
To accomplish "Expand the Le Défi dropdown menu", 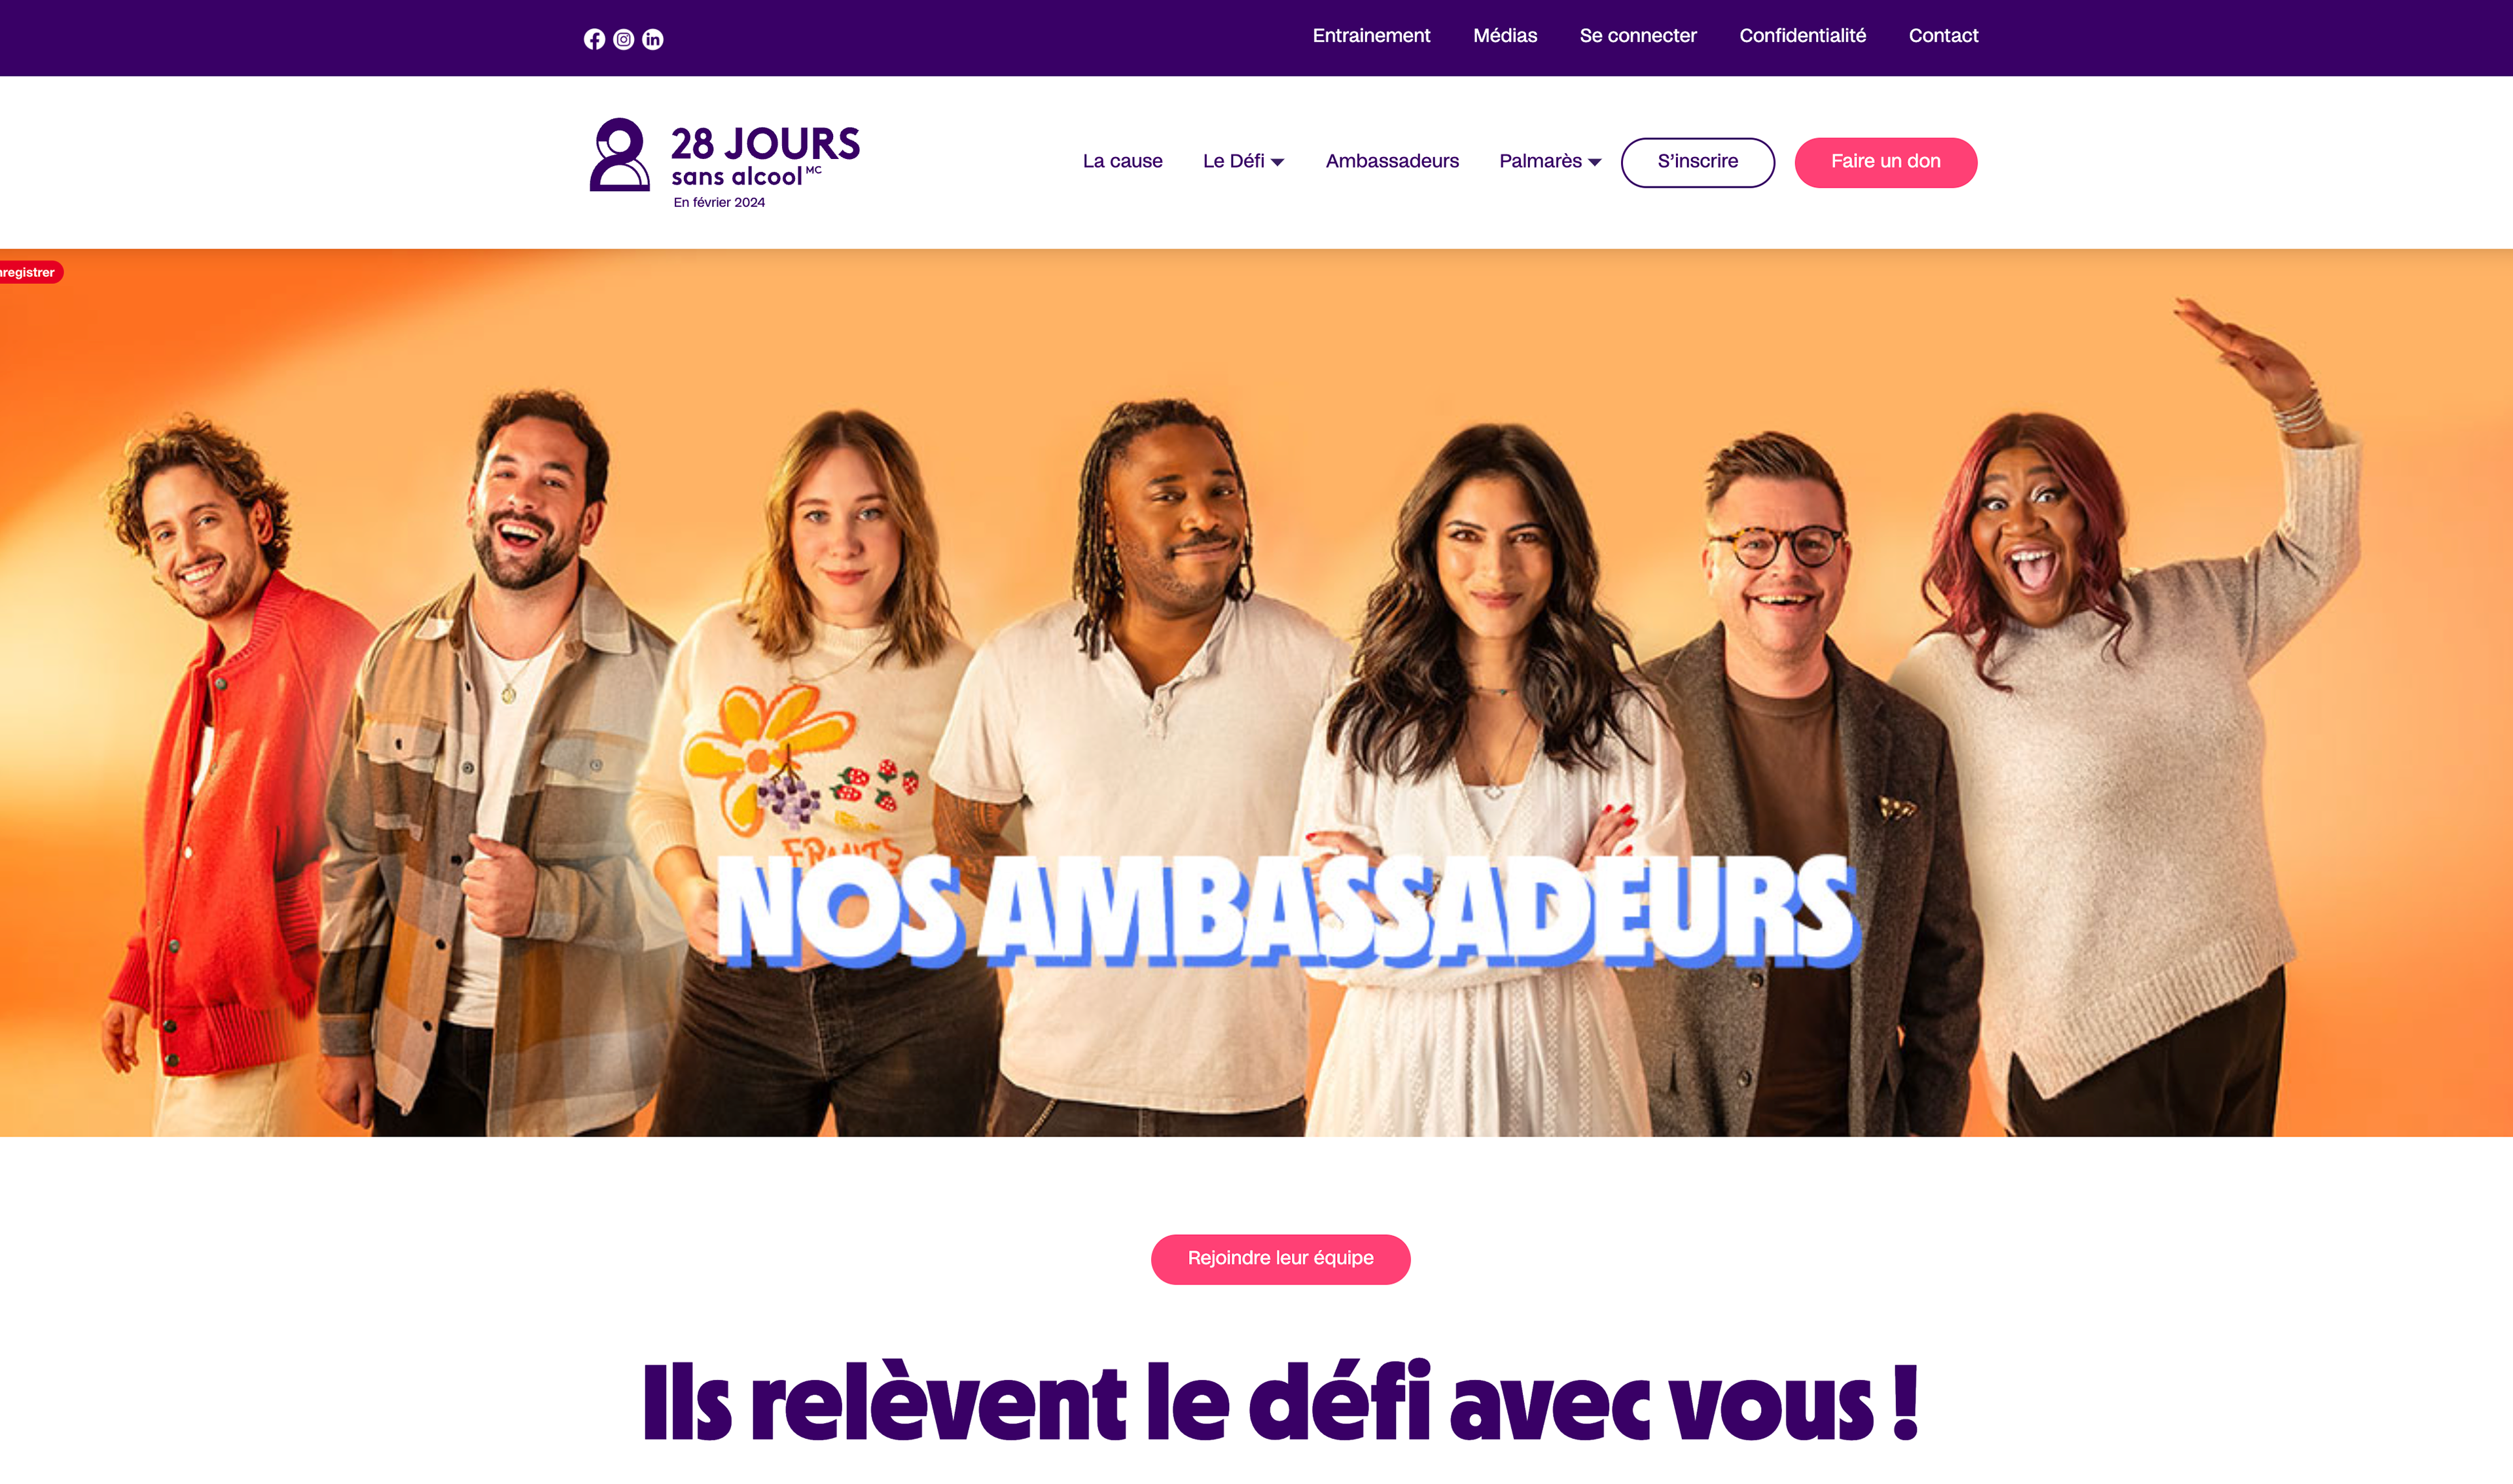I will [1243, 161].
